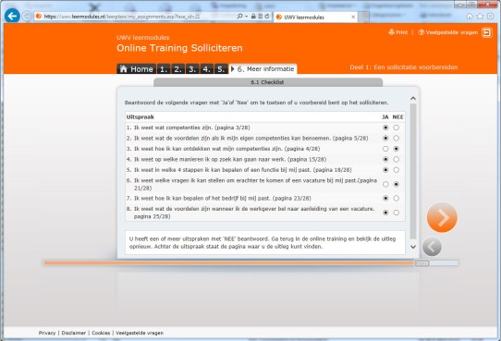
Task: Click the refresh icon in address bar
Action: click(x=267, y=17)
